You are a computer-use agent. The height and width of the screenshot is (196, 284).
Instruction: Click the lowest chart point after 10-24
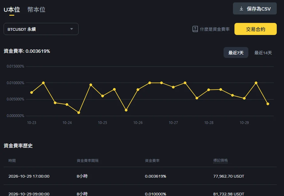point(79,112)
